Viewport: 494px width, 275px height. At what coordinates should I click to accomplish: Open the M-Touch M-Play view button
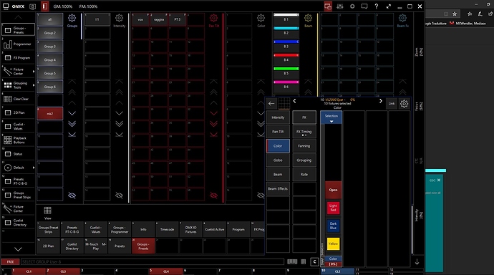(x=96, y=246)
